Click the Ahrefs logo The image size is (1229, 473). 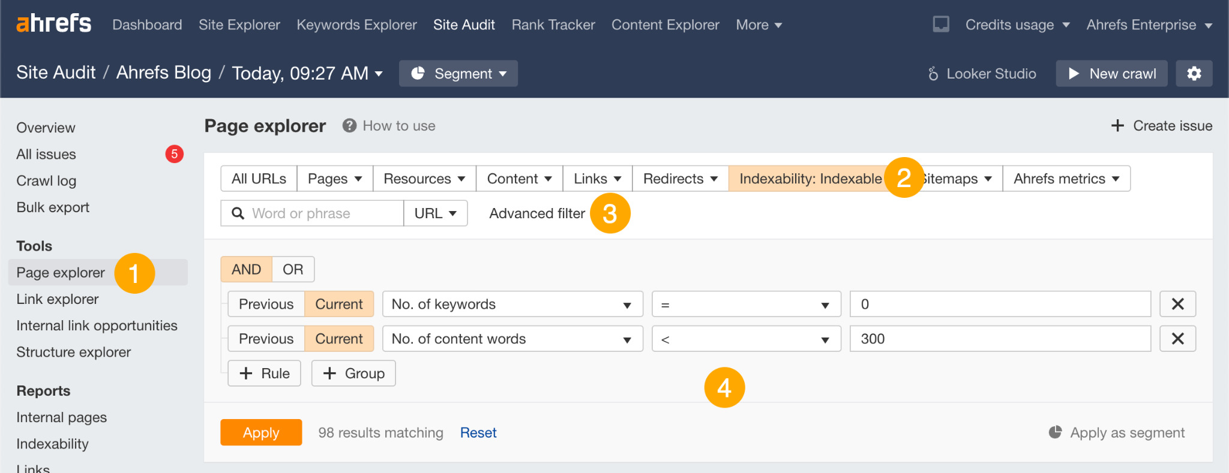click(x=53, y=24)
